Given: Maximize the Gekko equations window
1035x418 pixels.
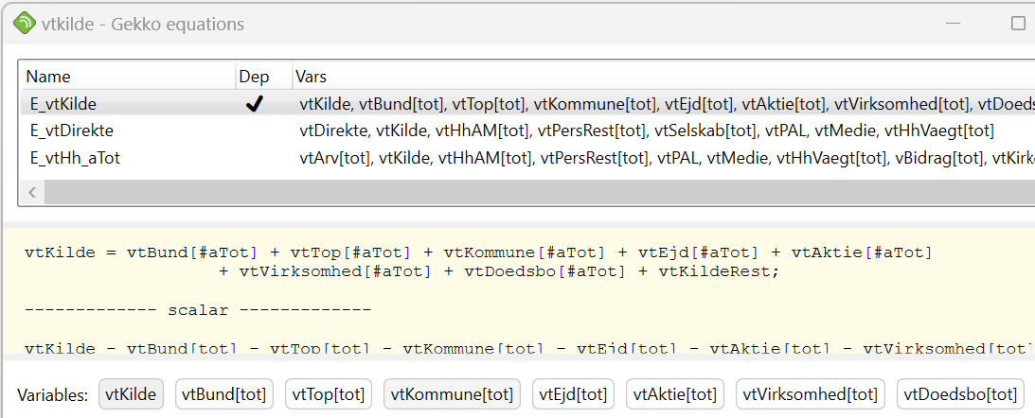Looking at the screenshot, I should tap(1018, 24).
